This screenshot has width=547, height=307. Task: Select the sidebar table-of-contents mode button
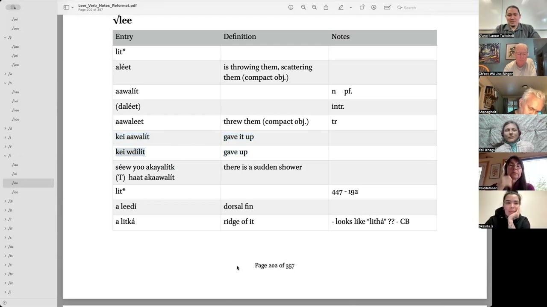(x=13, y=7)
